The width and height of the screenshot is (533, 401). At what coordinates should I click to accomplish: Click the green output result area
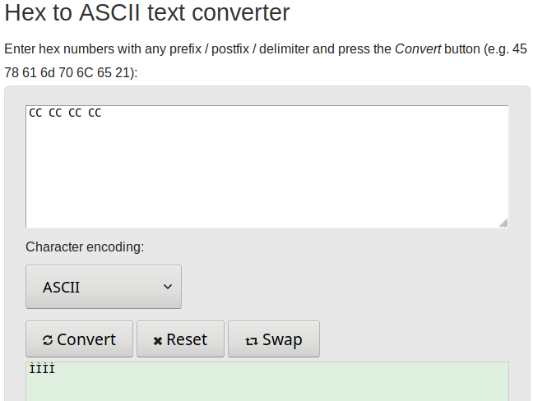click(x=267, y=381)
